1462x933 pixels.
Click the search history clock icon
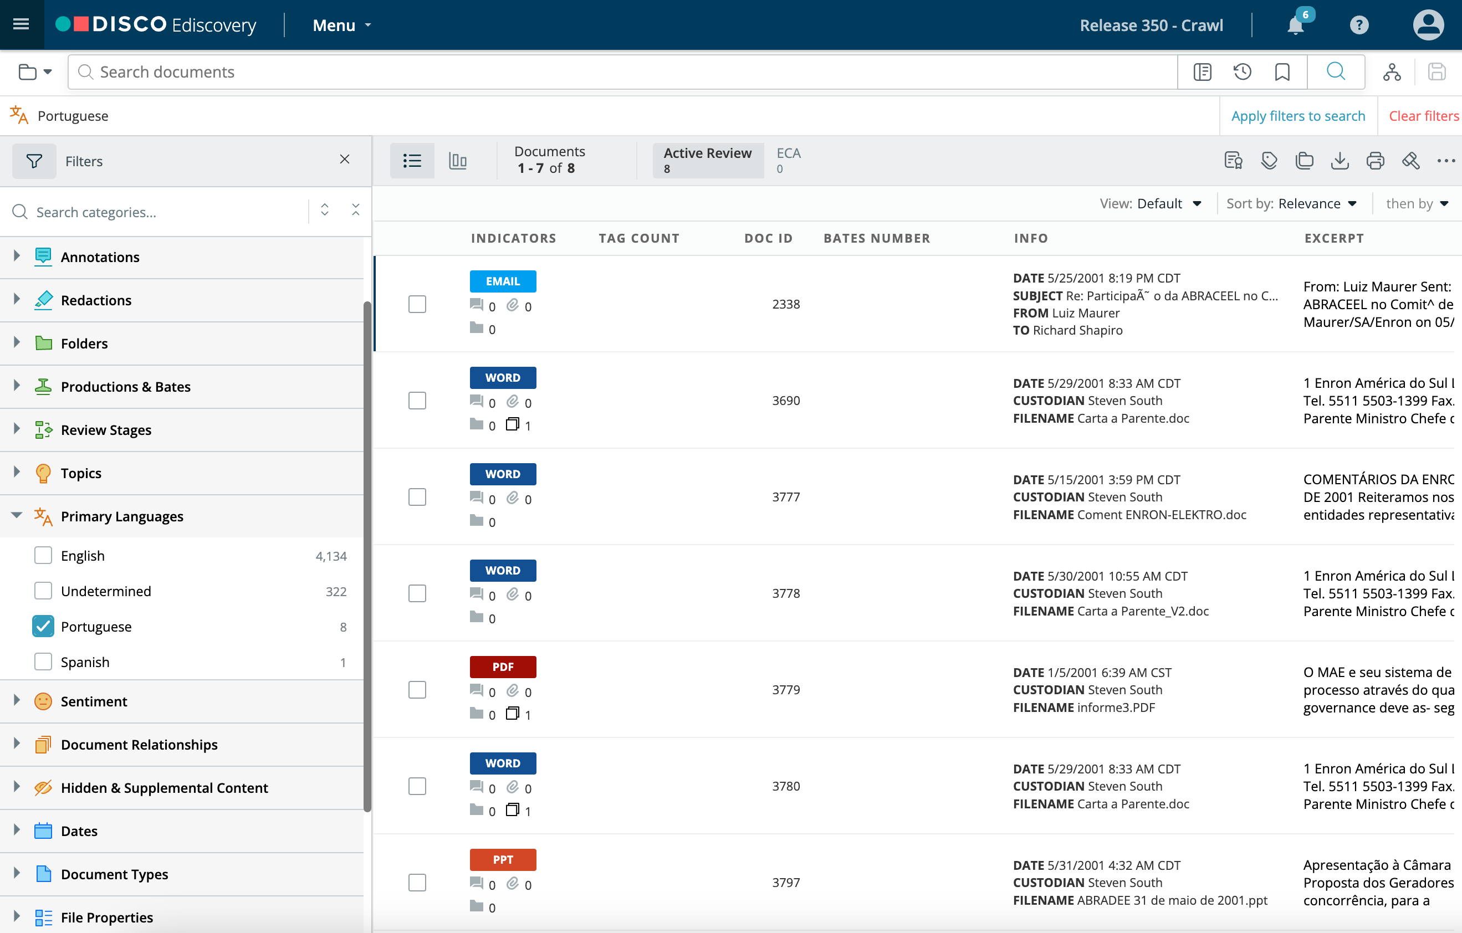[x=1242, y=71]
